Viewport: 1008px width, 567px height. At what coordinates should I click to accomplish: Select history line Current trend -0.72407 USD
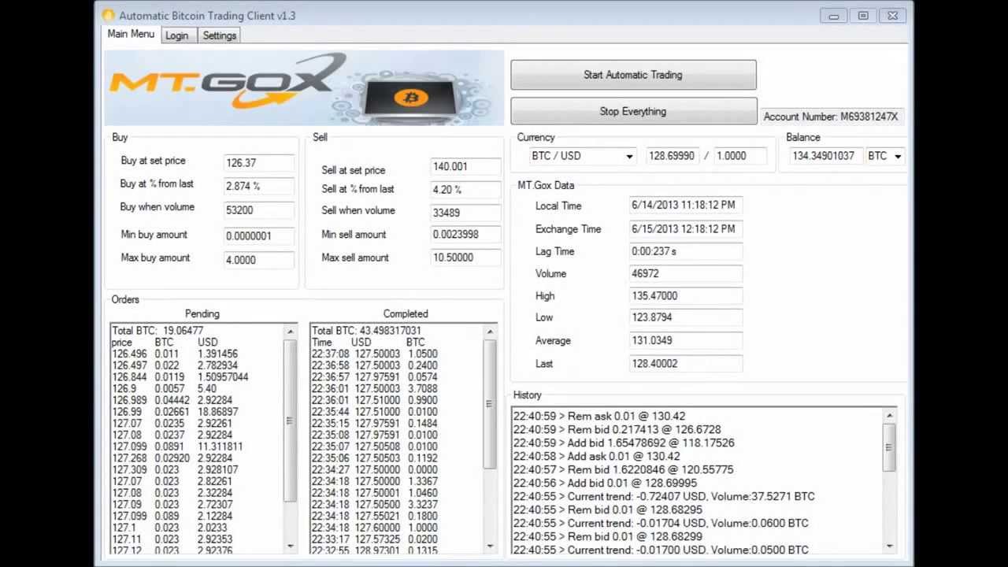(664, 496)
